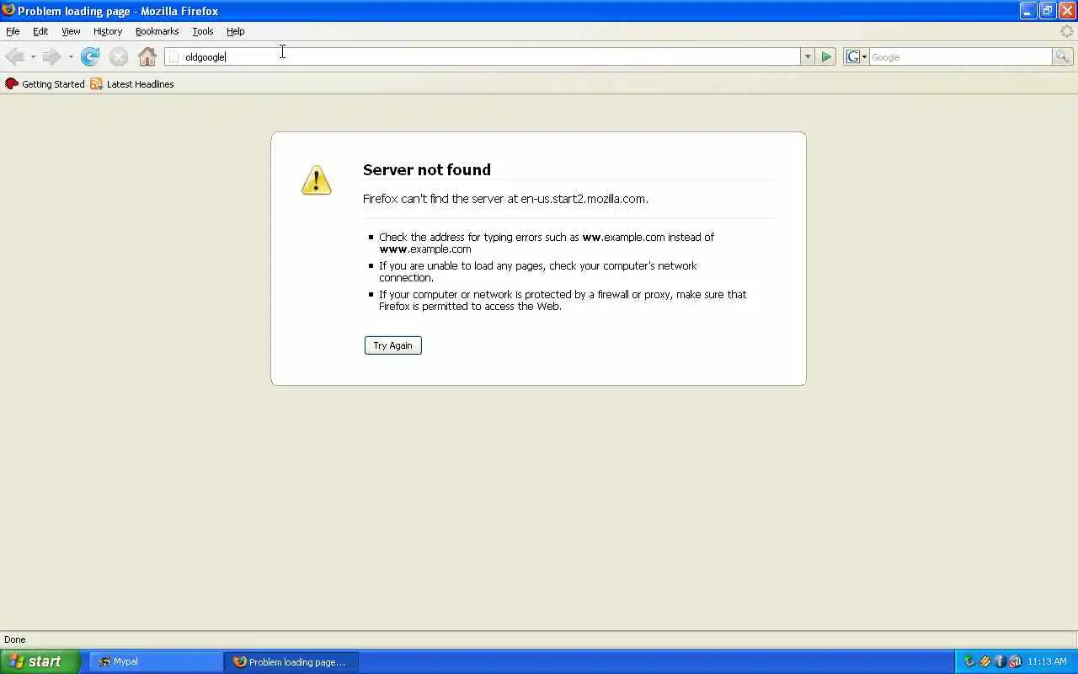Open the Getting Started bookmark
This screenshot has width=1078, height=674.
[x=45, y=84]
